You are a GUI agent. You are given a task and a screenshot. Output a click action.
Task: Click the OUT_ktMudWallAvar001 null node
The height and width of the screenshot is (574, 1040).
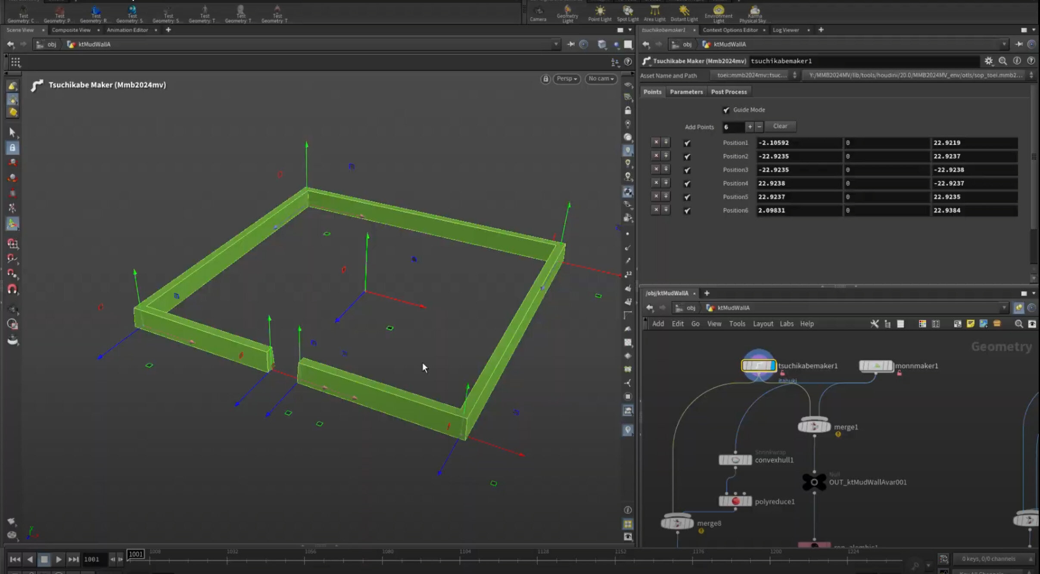coord(814,482)
